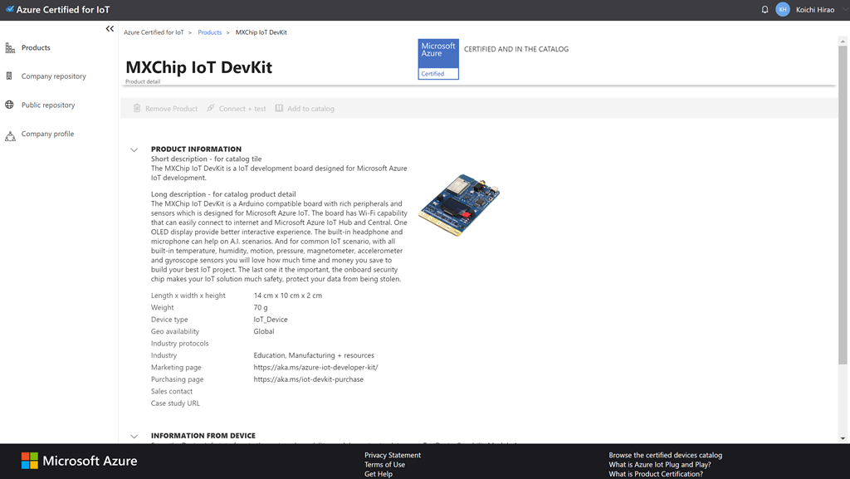Click the MXChip board product image
The height and width of the screenshot is (479, 850).
459,205
